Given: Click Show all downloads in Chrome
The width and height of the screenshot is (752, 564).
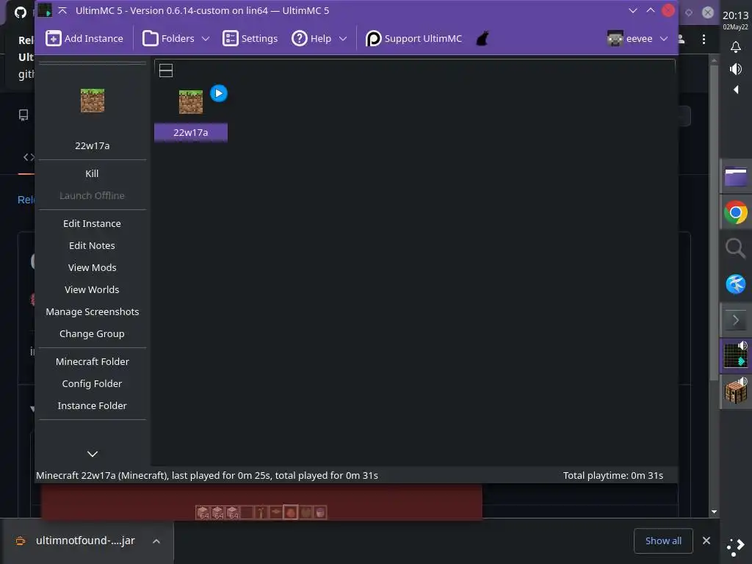Looking at the screenshot, I should pos(663,541).
